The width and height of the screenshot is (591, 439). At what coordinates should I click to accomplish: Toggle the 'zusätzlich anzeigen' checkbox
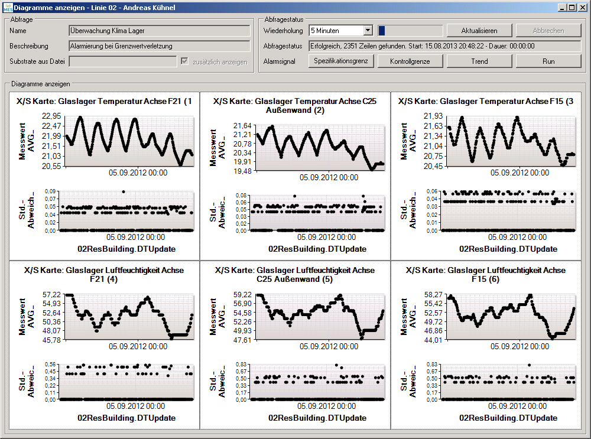(186, 61)
